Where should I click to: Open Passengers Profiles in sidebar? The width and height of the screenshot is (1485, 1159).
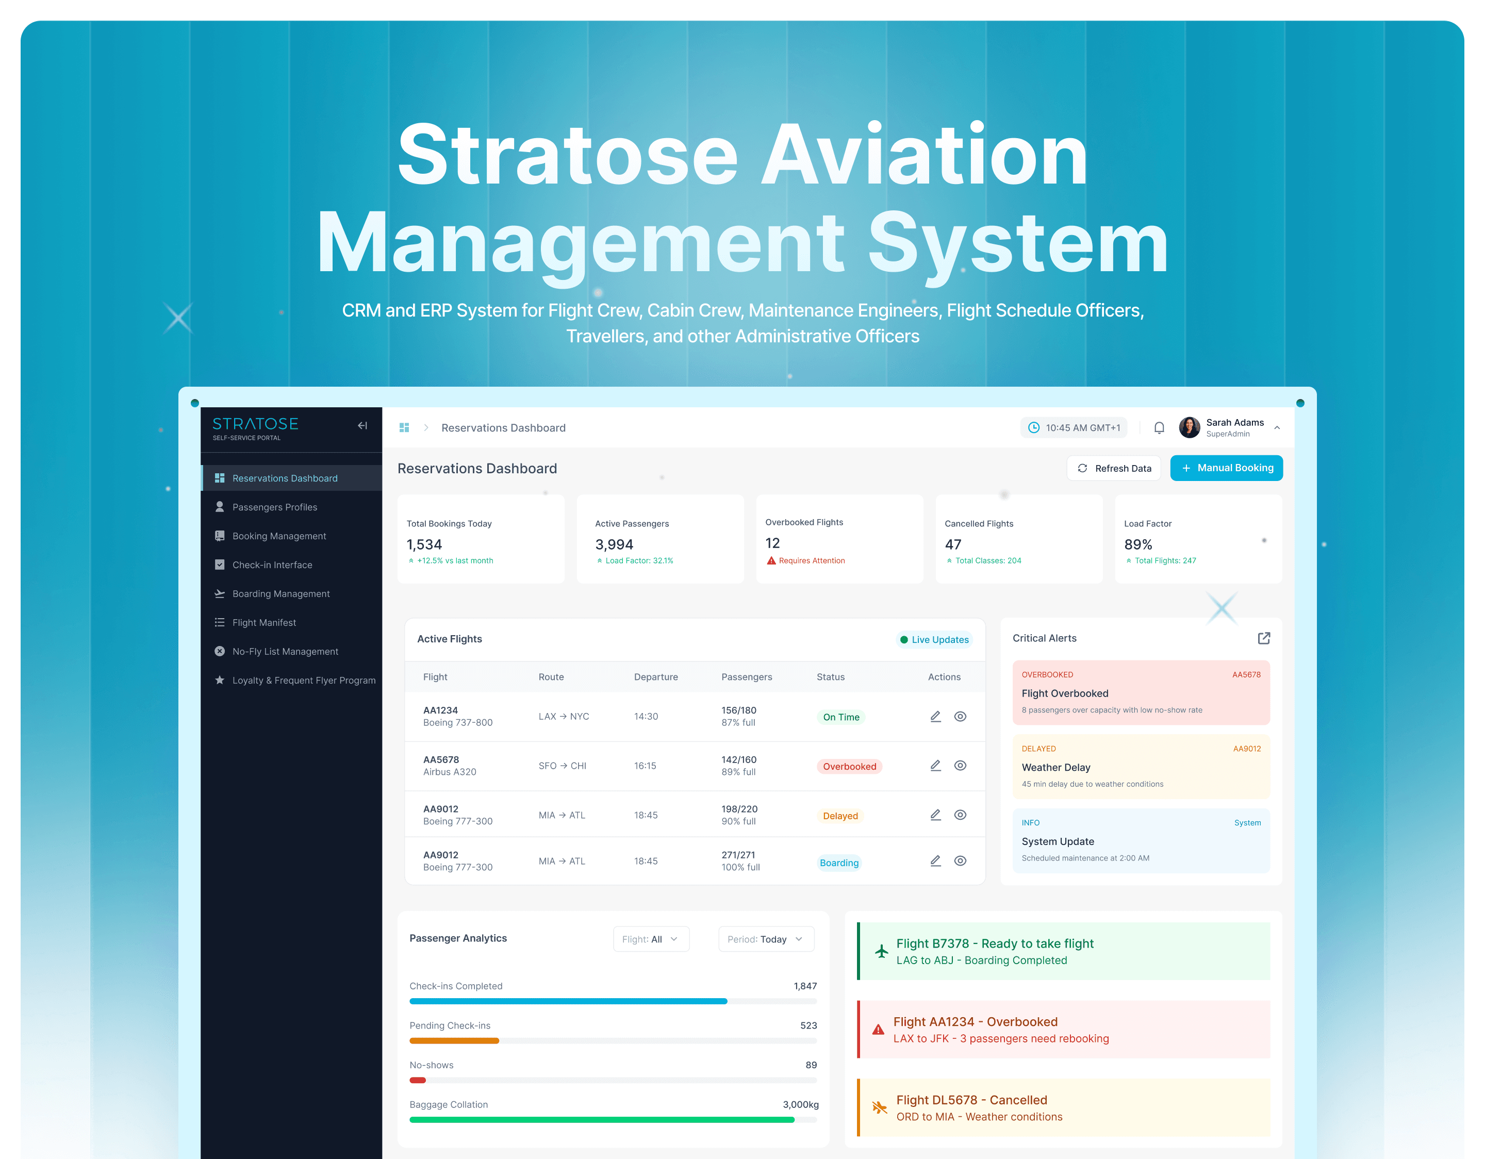(x=274, y=507)
